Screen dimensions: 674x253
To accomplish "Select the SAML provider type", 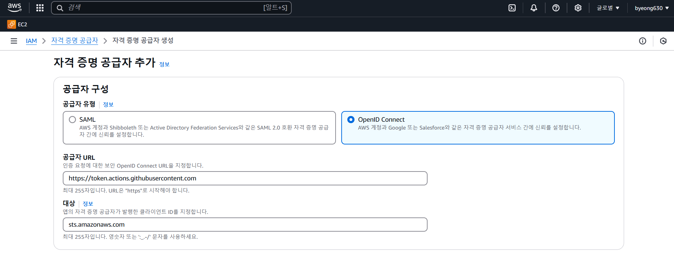I will [x=199, y=128].
